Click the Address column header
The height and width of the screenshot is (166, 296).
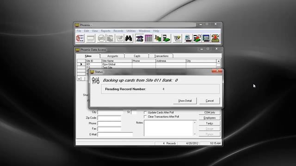pyautogui.click(x=171, y=61)
